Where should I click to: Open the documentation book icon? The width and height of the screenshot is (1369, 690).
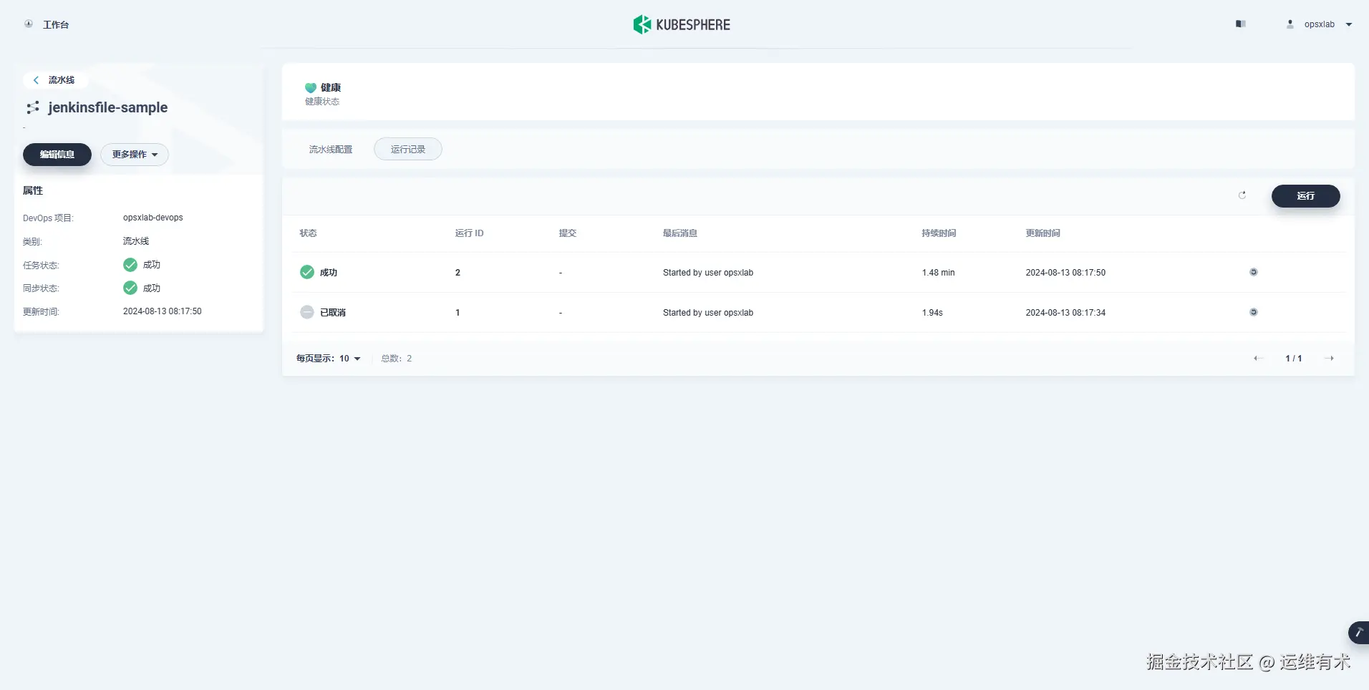tap(1241, 24)
